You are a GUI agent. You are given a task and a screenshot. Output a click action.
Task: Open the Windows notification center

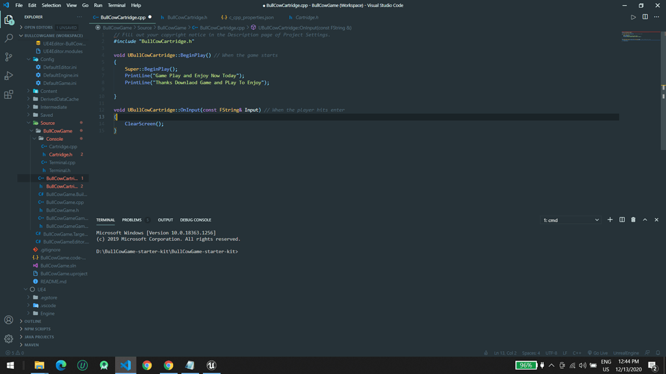(653, 365)
